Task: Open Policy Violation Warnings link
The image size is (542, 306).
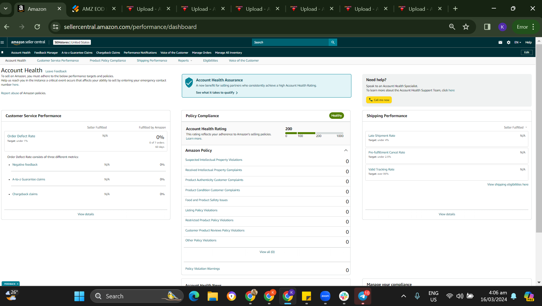Action: point(203,269)
